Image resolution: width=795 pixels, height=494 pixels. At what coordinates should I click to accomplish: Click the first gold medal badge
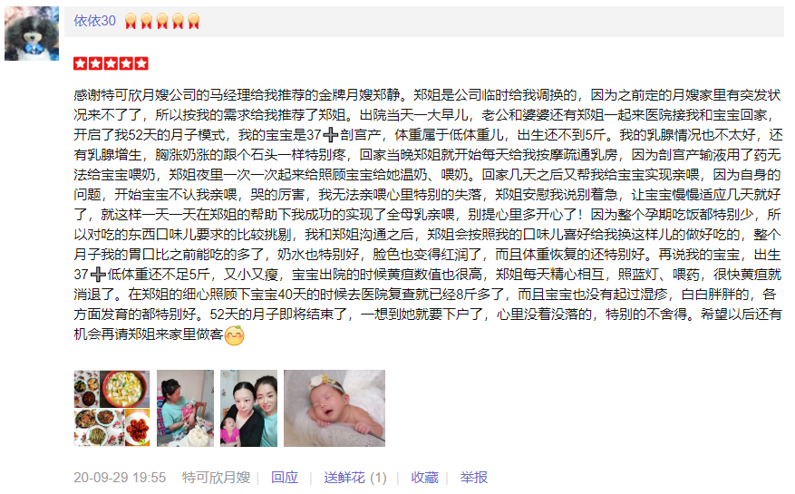point(131,22)
